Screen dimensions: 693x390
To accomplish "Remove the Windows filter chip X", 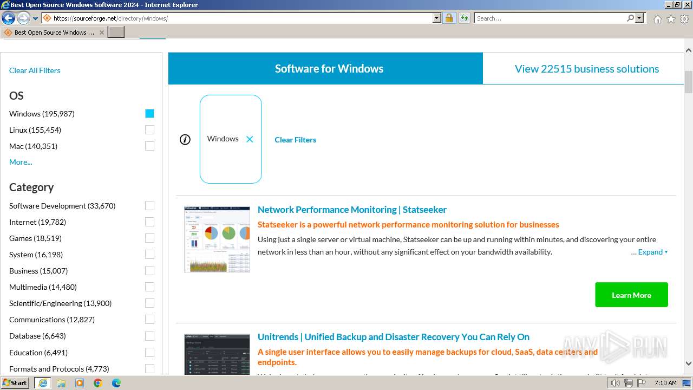I will coord(250,139).
